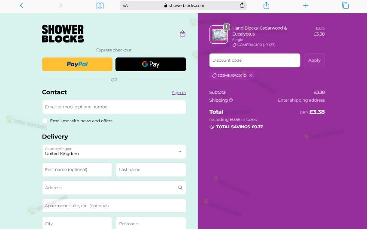Open the shopping bag cart icon
Viewport: 367px width, 229px height.
(182, 34)
